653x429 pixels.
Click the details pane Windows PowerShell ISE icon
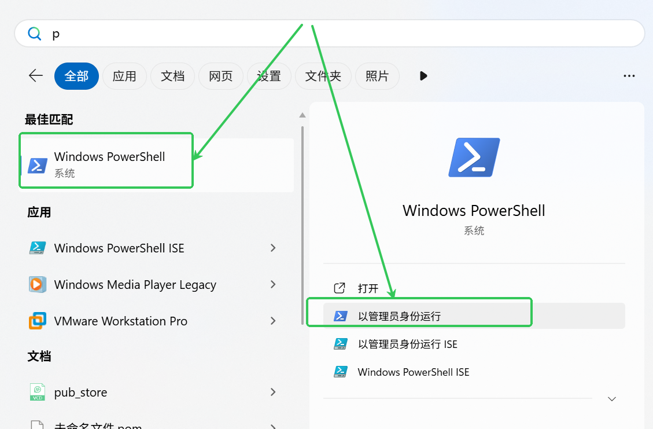[340, 372]
